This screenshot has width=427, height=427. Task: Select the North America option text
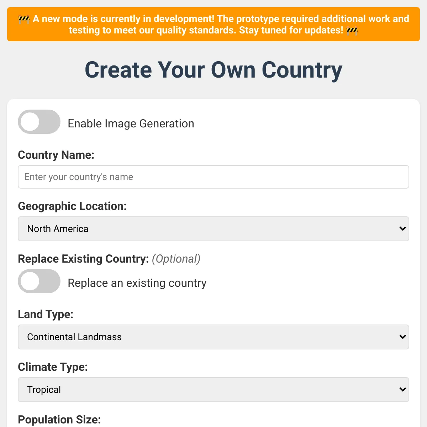tap(58, 229)
